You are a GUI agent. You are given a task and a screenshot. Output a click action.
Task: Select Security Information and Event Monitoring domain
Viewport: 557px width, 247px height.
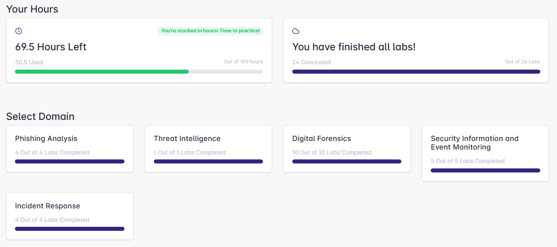pyautogui.click(x=474, y=143)
